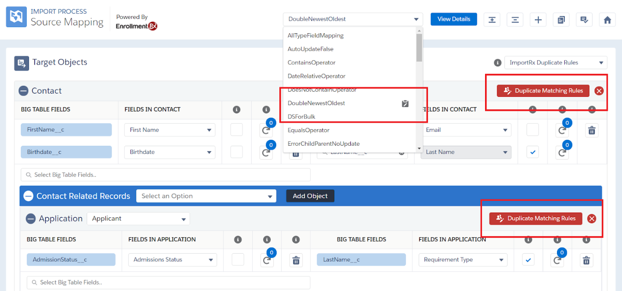Click refresh icon in the FirstName__c row

(266, 131)
